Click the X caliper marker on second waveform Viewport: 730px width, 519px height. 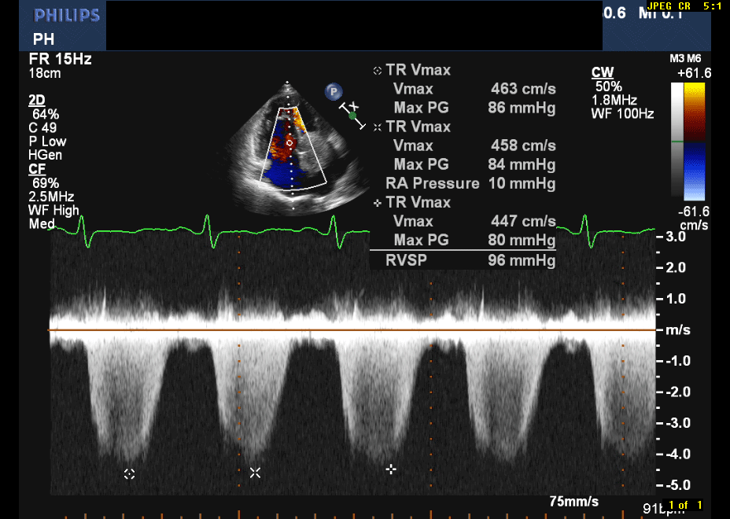255,473
